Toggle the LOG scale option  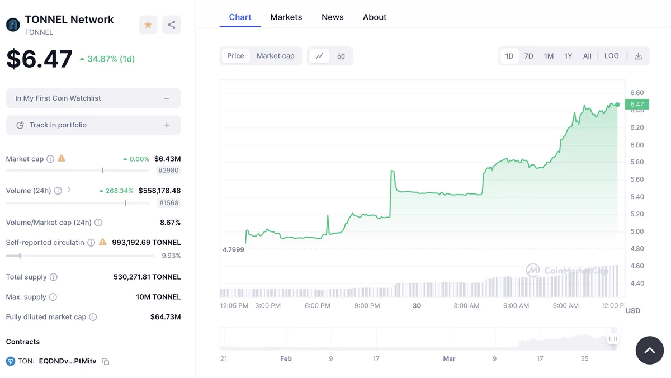612,56
